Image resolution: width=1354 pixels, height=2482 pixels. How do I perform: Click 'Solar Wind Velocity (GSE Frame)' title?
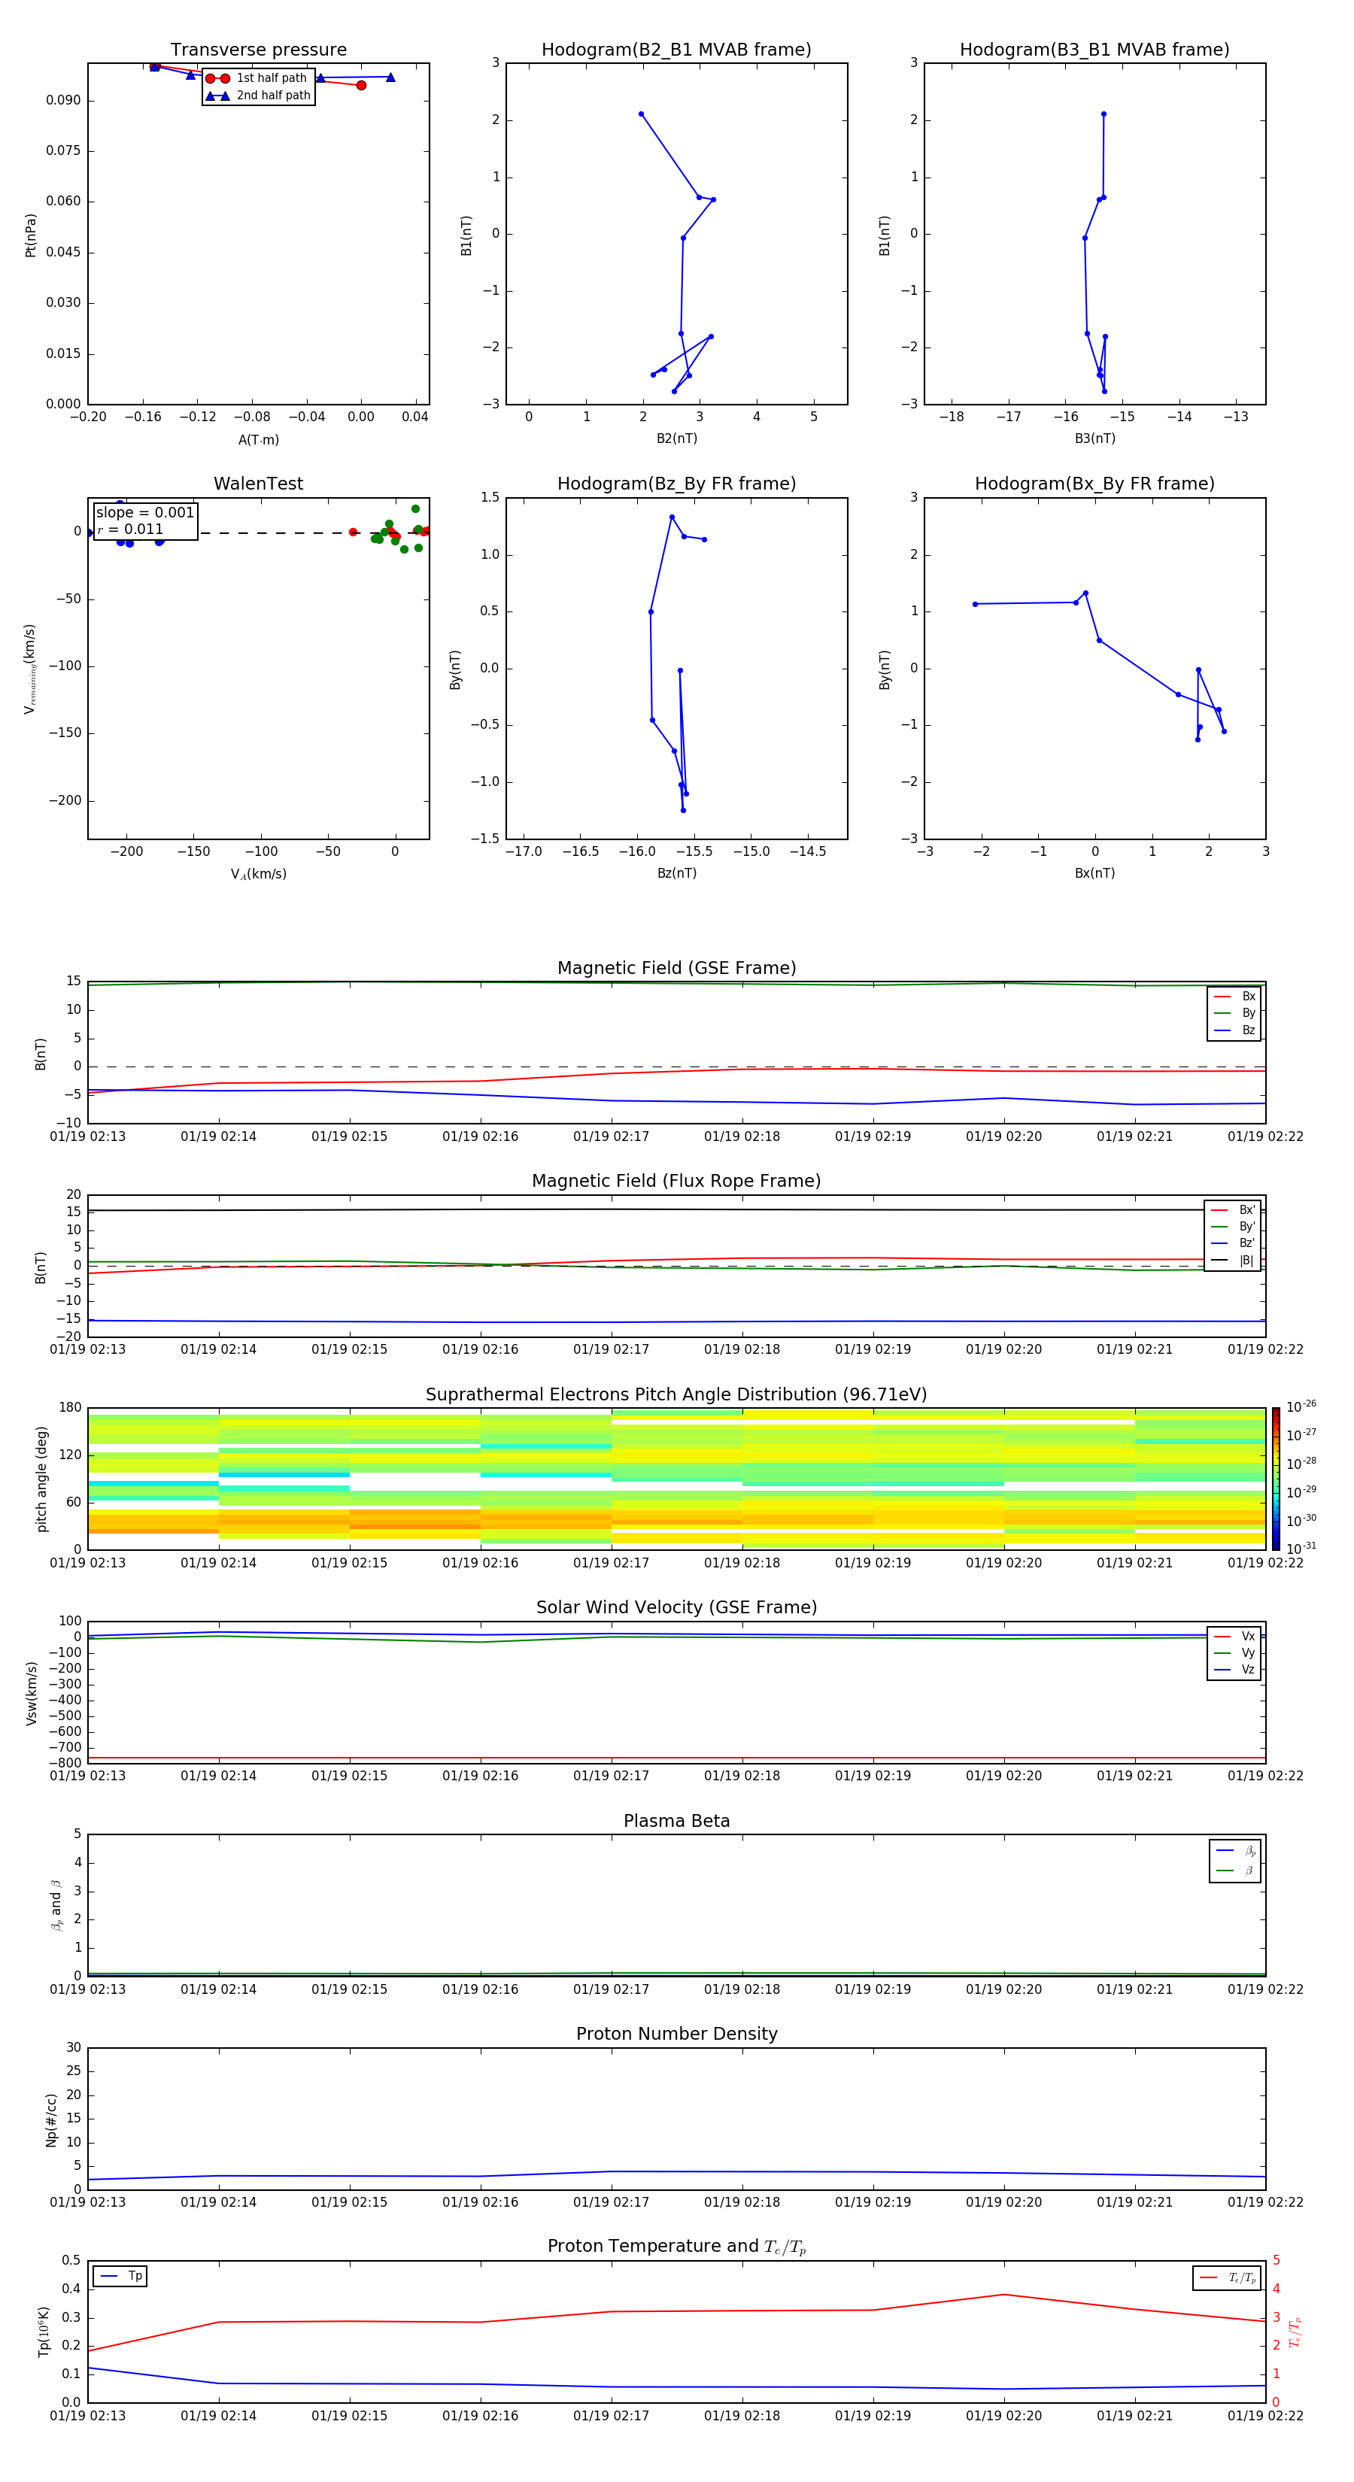pyautogui.click(x=676, y=1607)
